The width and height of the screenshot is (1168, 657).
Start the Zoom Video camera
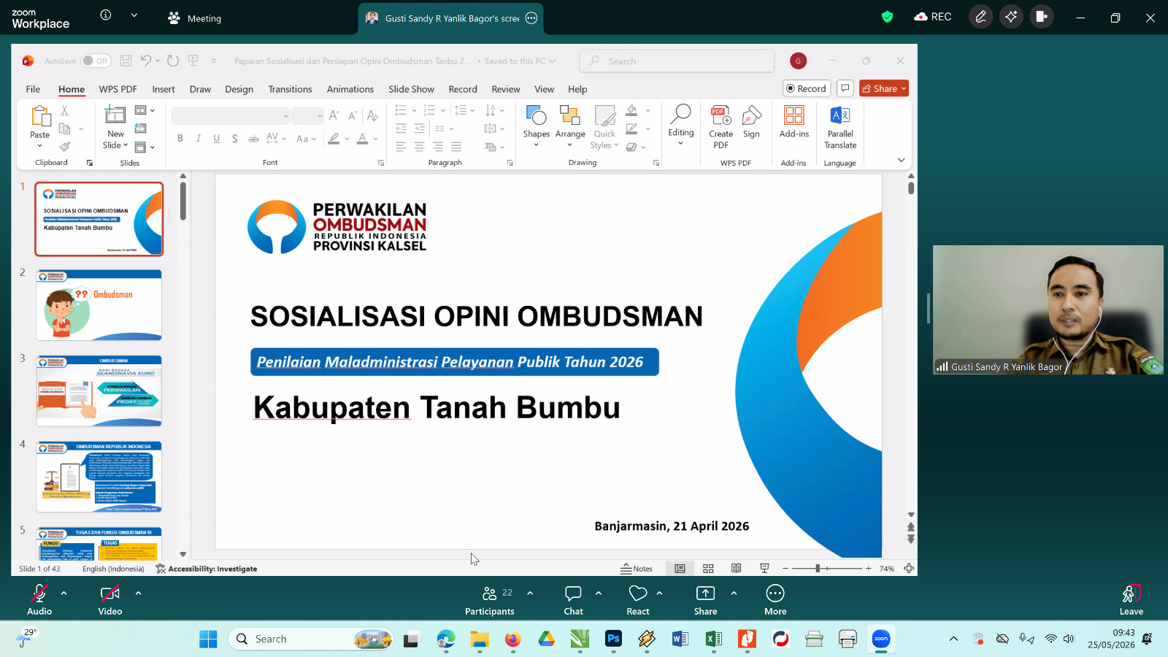(x=110, y=600)
